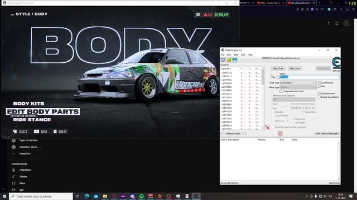357x200 pixels.
Task: Open the Cheat Engine Help menu
Action: coord(250,55)
